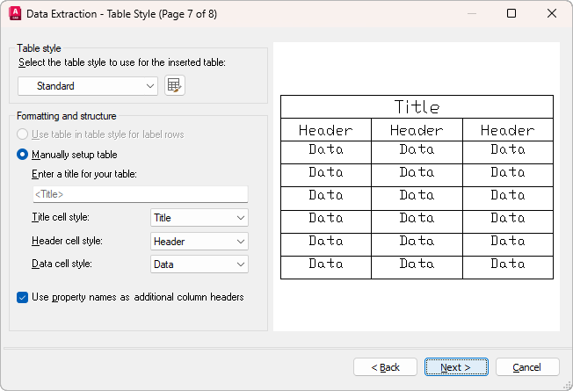This screenshot has width=573, height=391.
Task: Maximize the Data Extraction window
Action: pos(511,14)
